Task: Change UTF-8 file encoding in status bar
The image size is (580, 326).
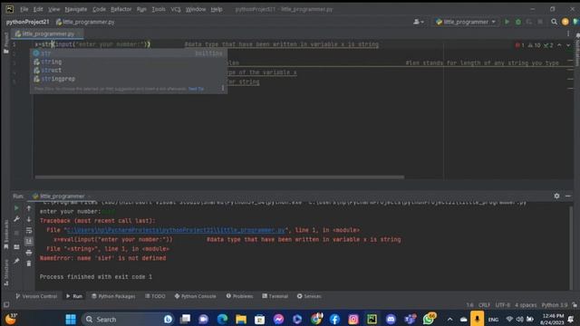Action: click(x=502, y=305)
